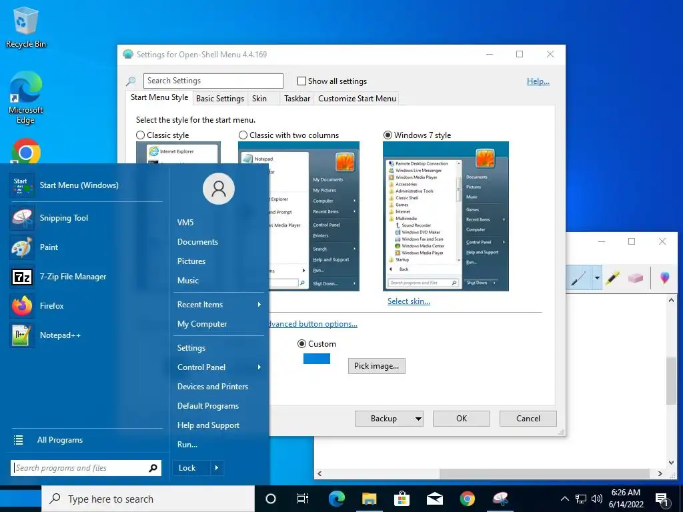Screen dimensions: 683x512
Task: Focus the Search Settings input field
Action: [213, 81]
